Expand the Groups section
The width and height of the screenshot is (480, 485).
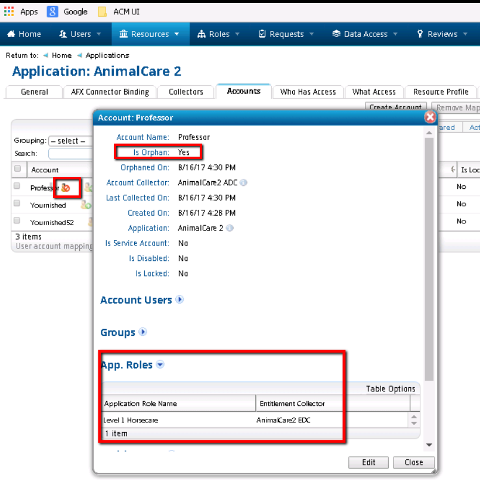pyautogui.click(x=143, y=332)
